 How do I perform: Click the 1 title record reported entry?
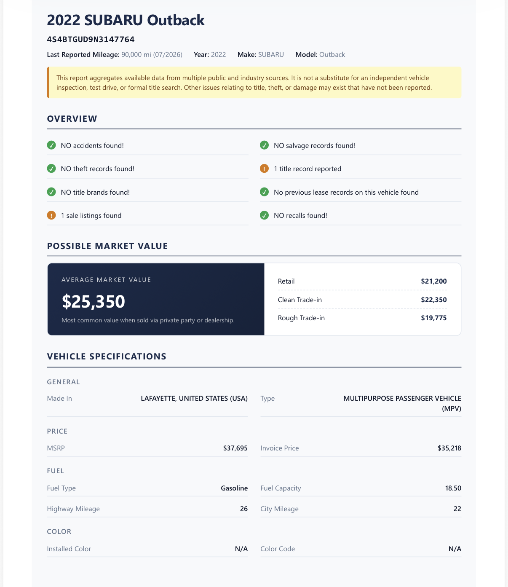pyautogui.click(x=361, y=169)
